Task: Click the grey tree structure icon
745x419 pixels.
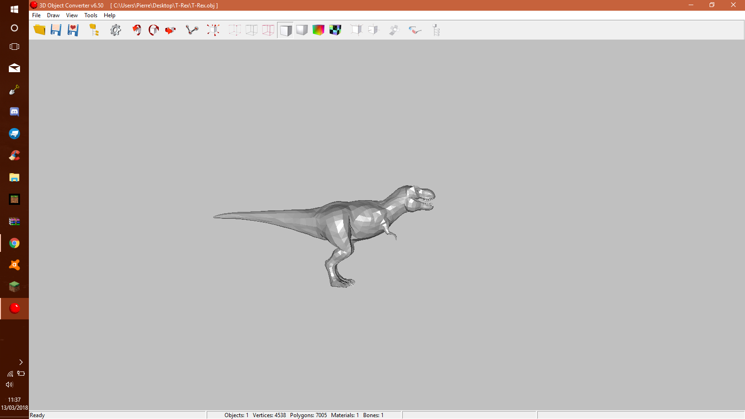Action: click(436, 30)
